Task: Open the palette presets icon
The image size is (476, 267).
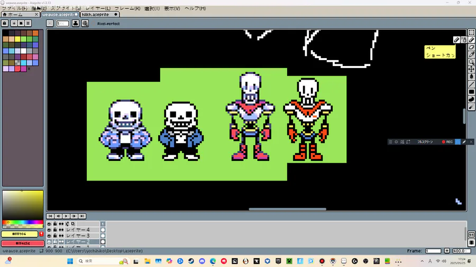Action: coord(21,23)
